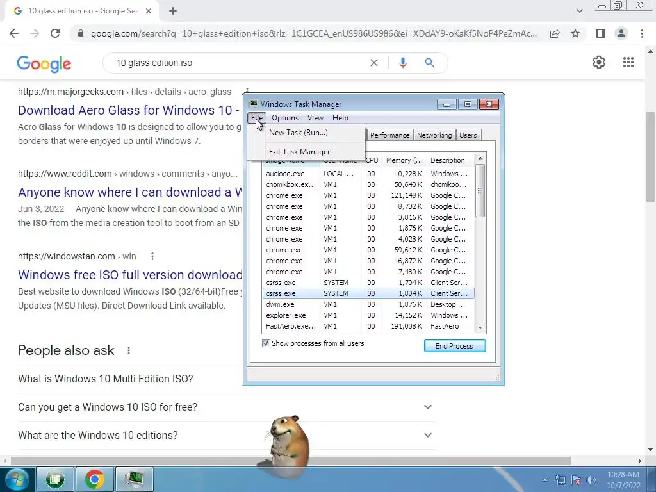Open Chrome from the taskbar
This screenshot has width=656, height=492.
95,479
